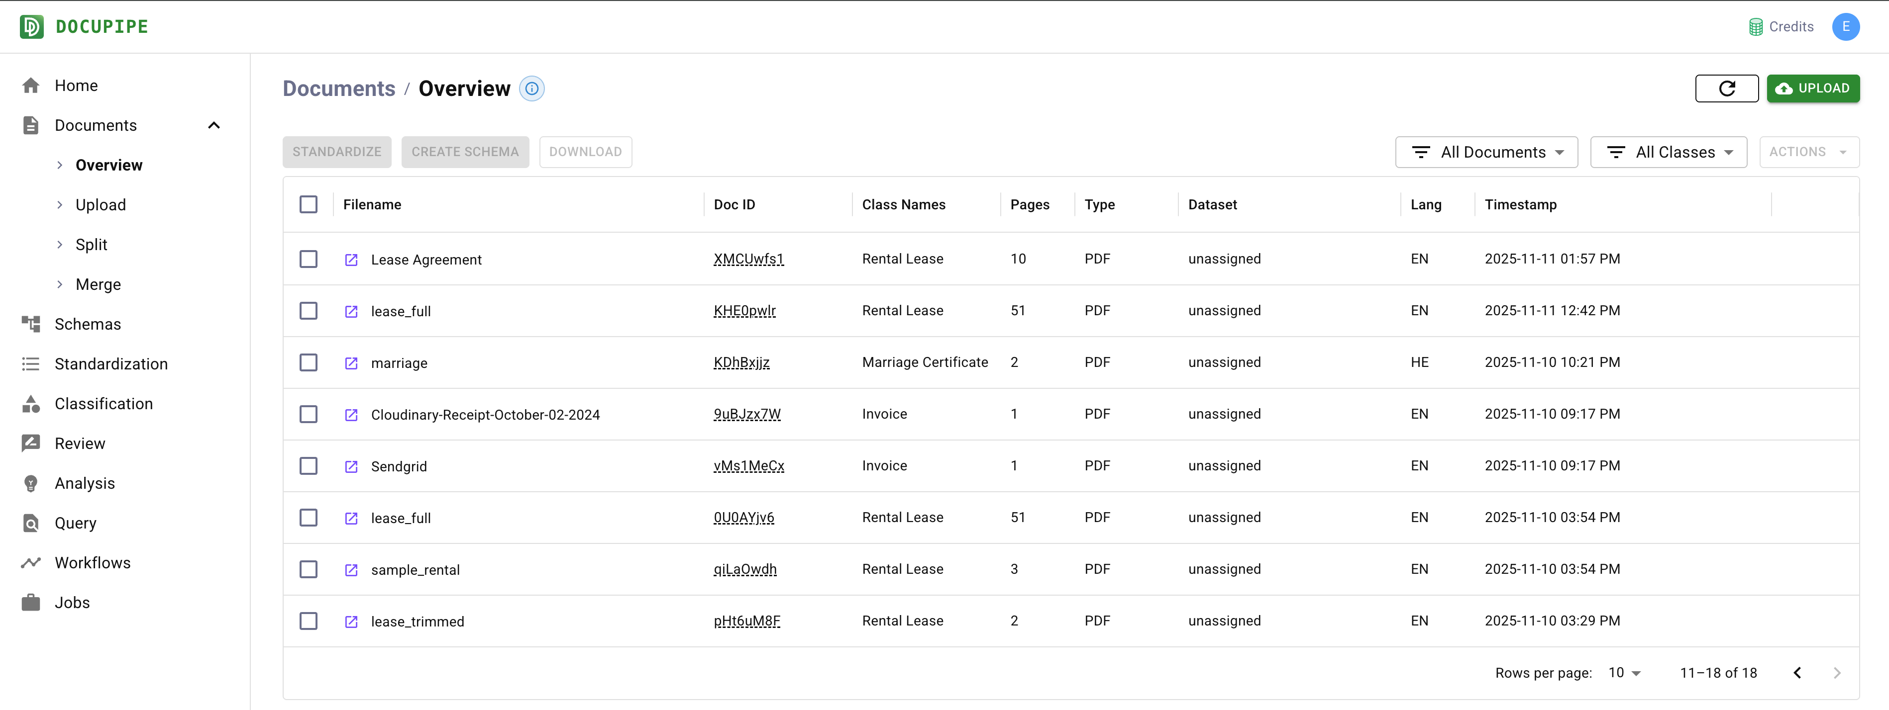Open Sendgrid document via its link icon
1889x710 pixels.
351,467
